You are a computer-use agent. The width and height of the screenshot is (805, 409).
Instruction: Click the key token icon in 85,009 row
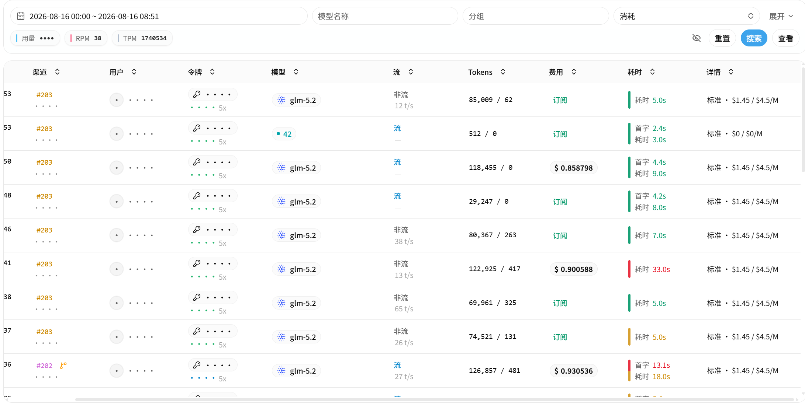point(197,94)
